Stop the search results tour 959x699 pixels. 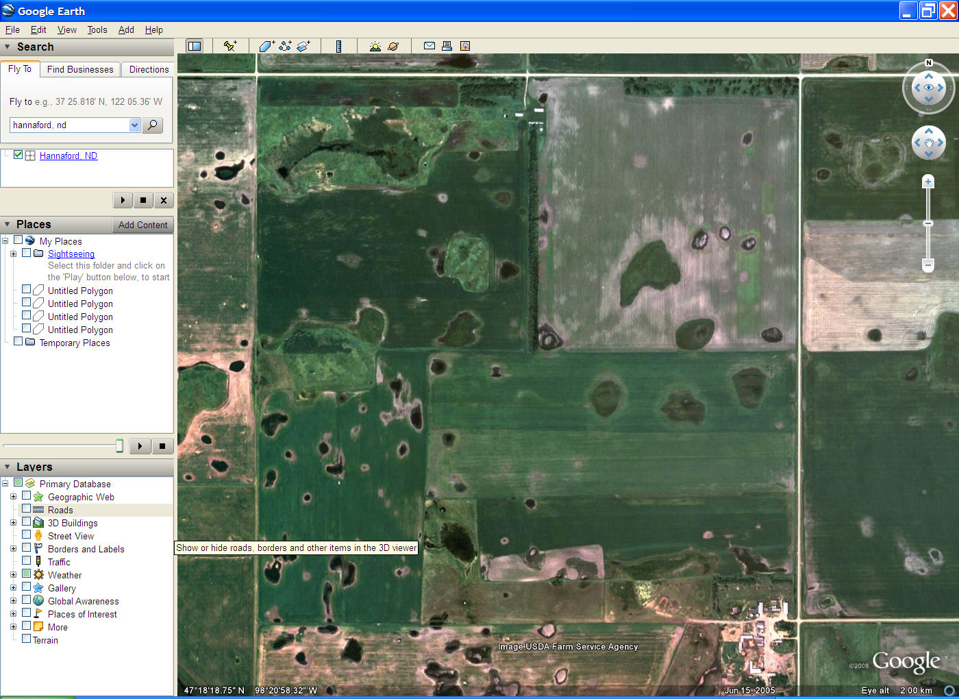[142, 200]
